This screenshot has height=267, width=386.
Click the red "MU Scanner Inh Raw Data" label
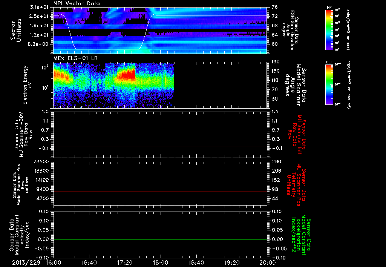click(297, 135)
